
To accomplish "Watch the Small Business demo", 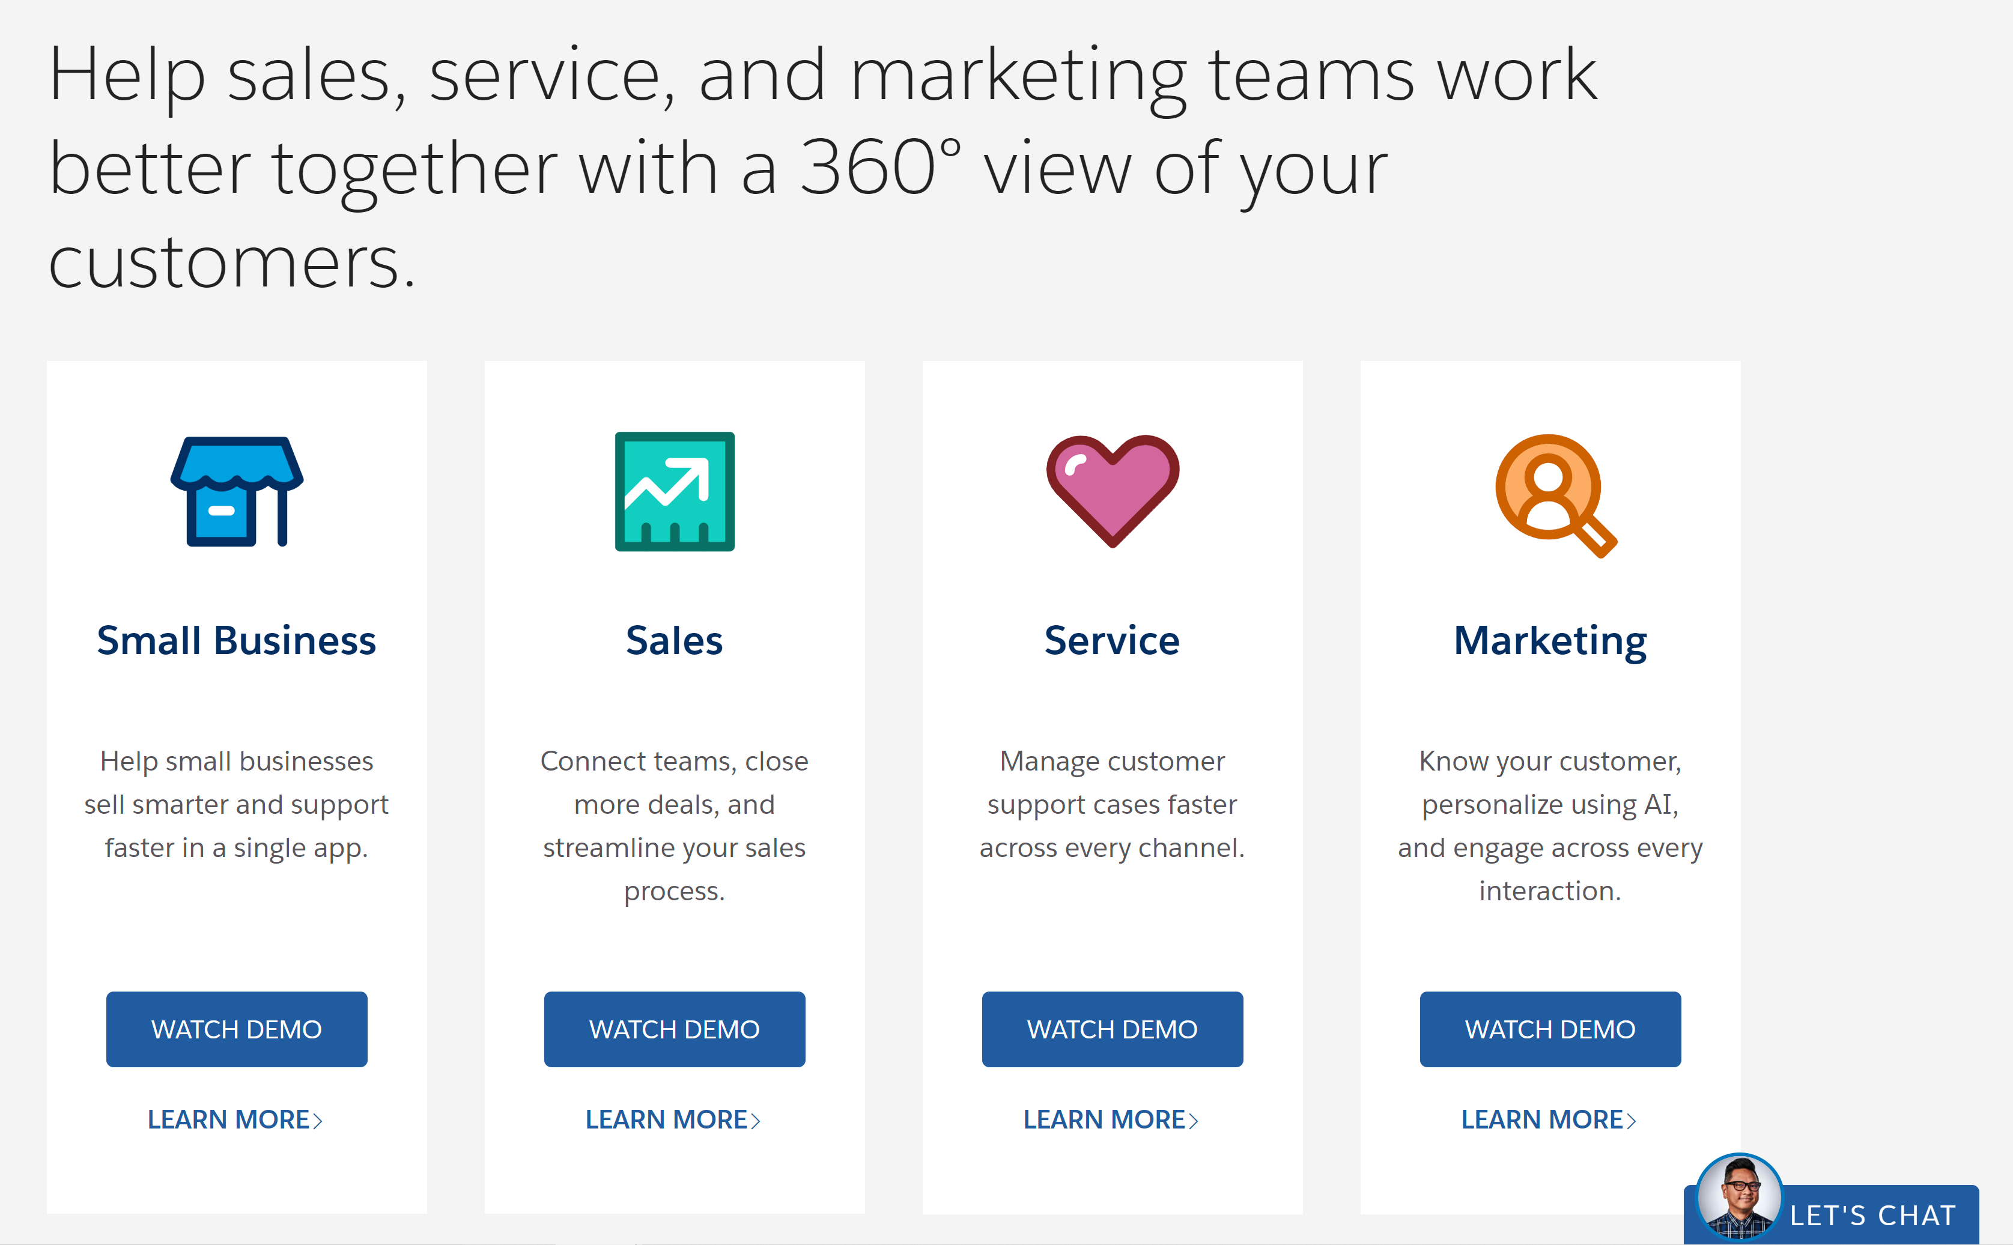I will point(237,1029).
